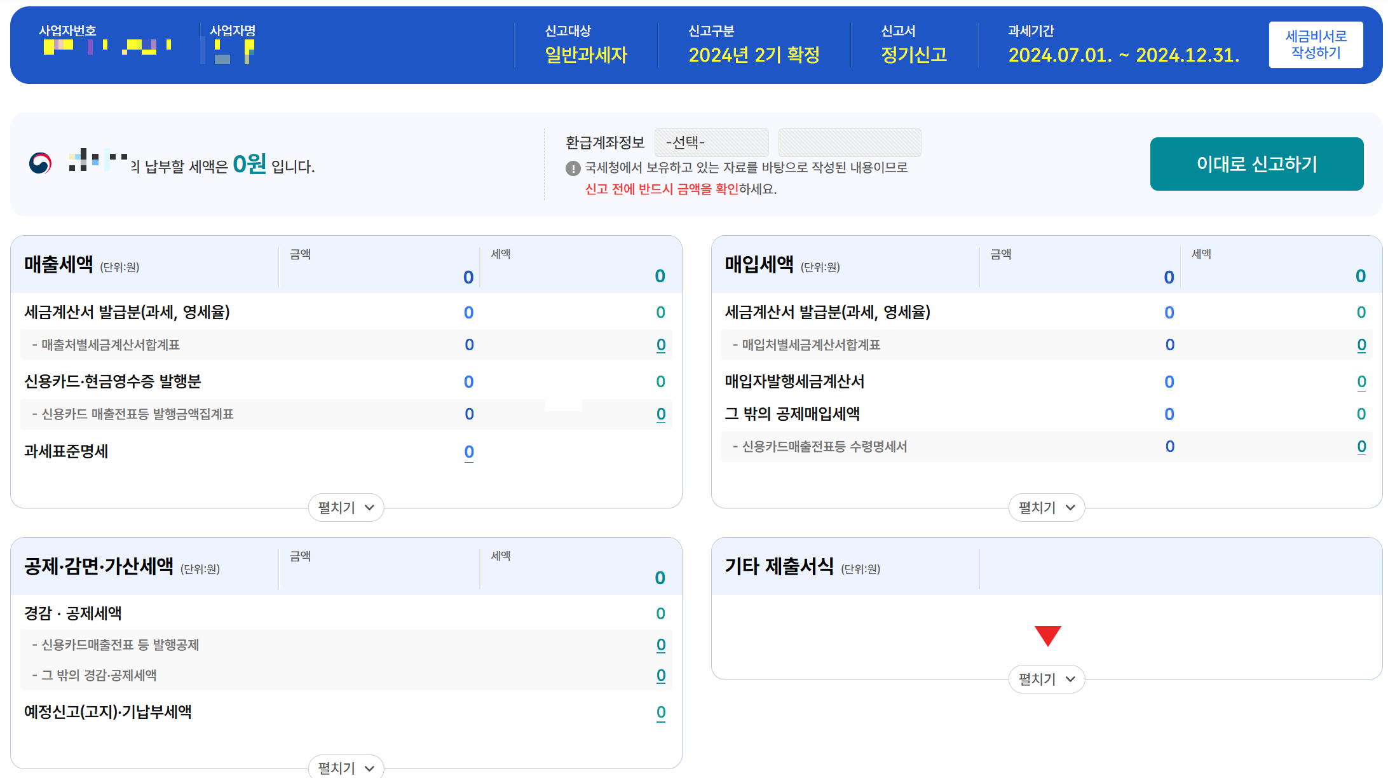Viewport: 1388px width, 778px height.
Task: Expand the 공제·감면·가산세액 section with 펼치기
Action: coord(346,768)
